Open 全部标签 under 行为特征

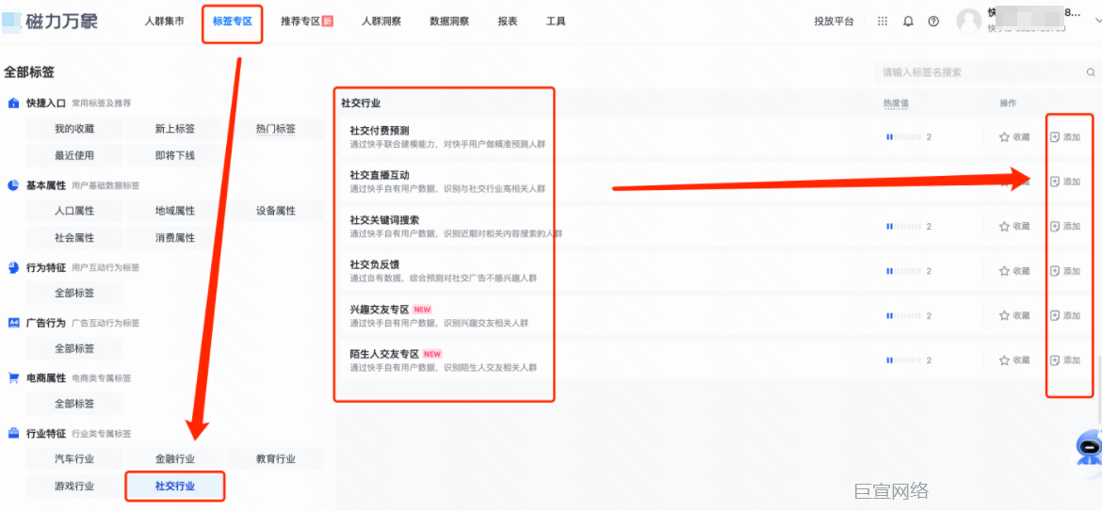(74, 293)
